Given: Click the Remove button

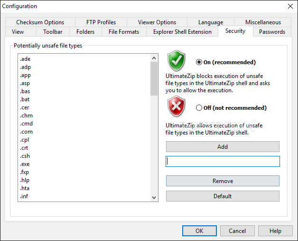Looking at the screenshot, I should (223, 181).
